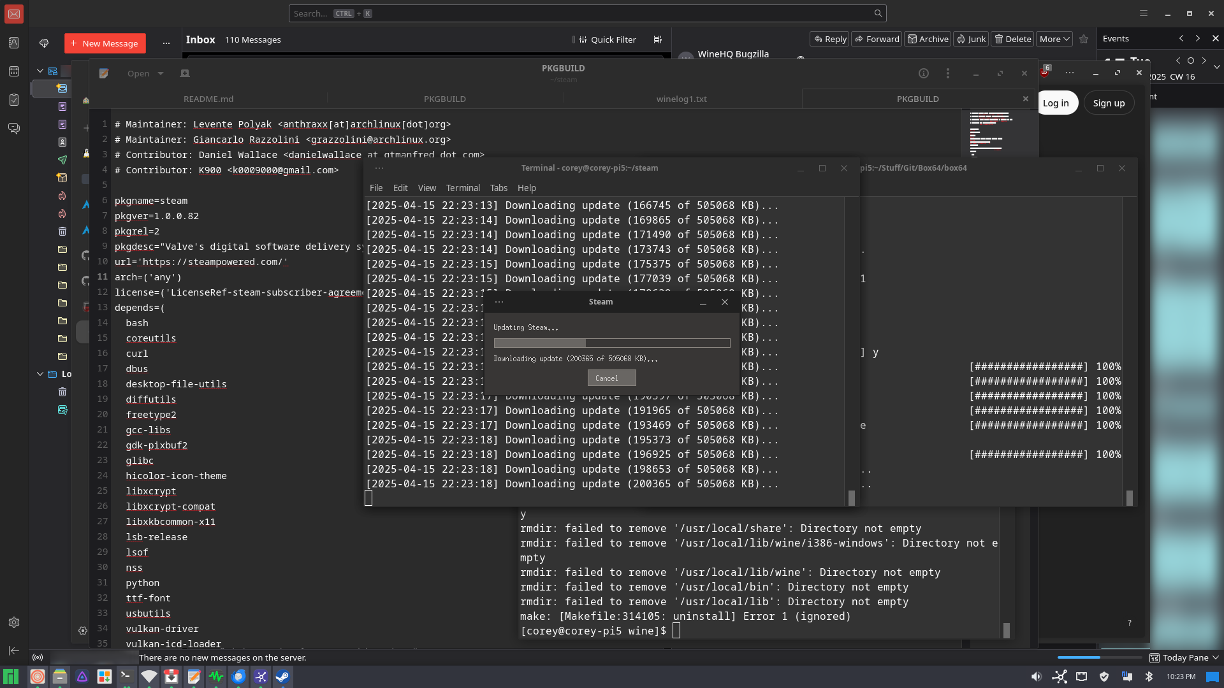Star the currently selected message
Viewport: 1224px width, 688px height.
click(x=1084, y=39)
